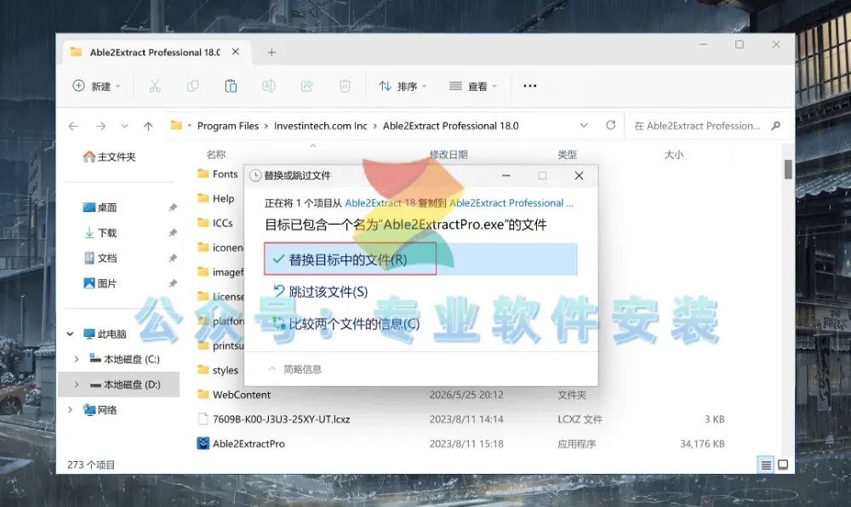Viewport: 851px width, 507px height.
Task: Select the Able2ExtractPro application file
Action: point(241,443)
